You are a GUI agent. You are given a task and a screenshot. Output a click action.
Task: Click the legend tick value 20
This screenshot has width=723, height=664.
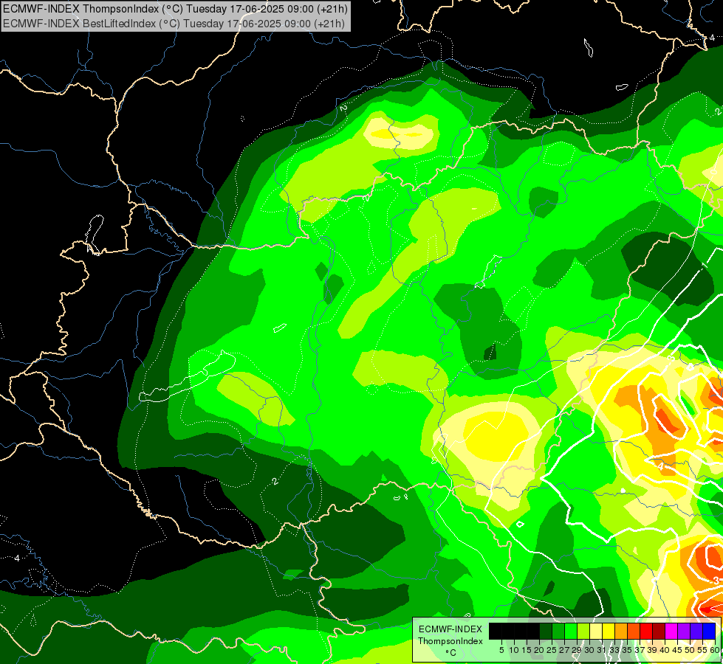coord(540,650)
